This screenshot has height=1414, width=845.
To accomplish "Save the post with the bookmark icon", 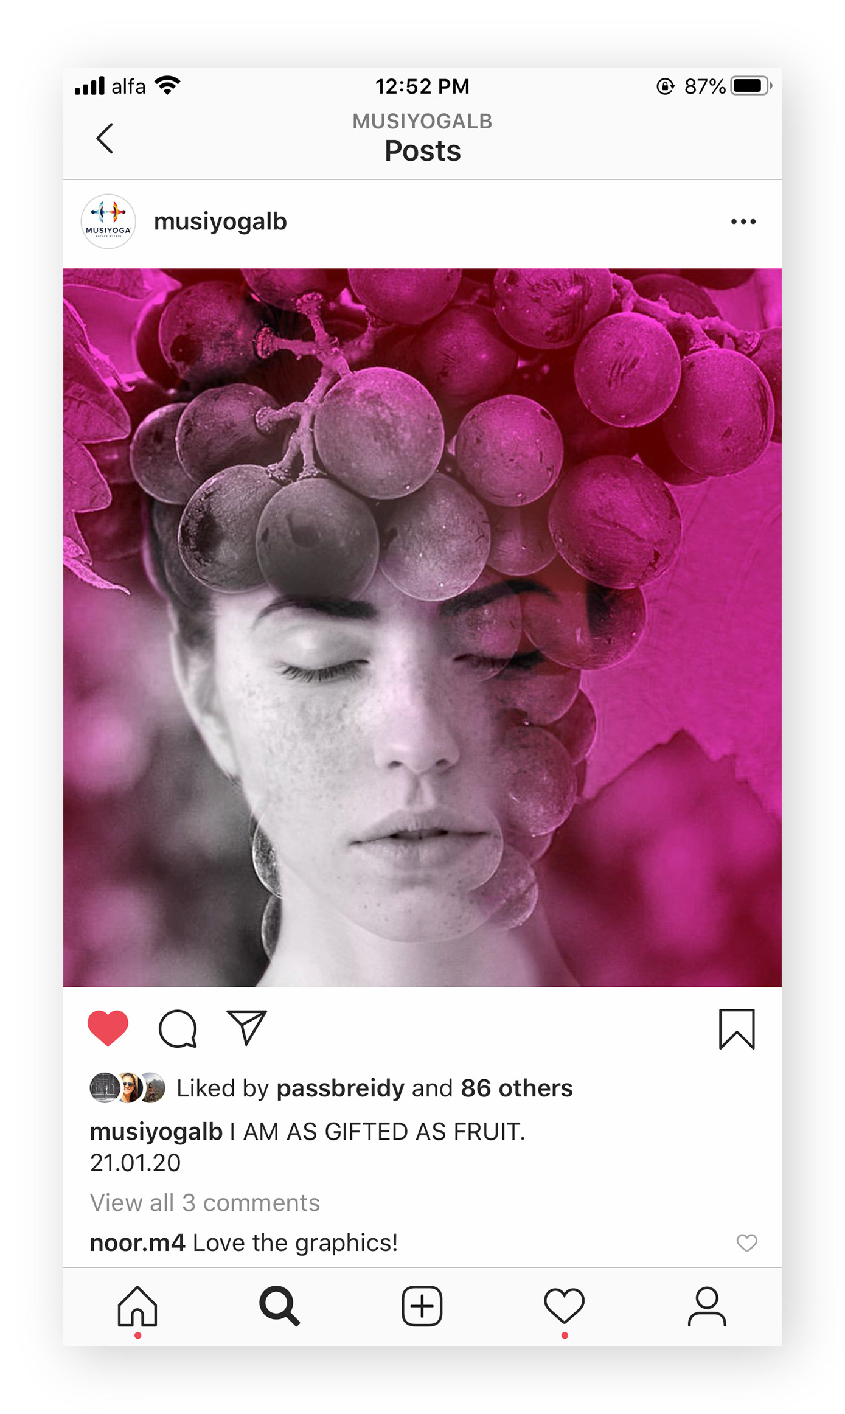I will 737,1029.
